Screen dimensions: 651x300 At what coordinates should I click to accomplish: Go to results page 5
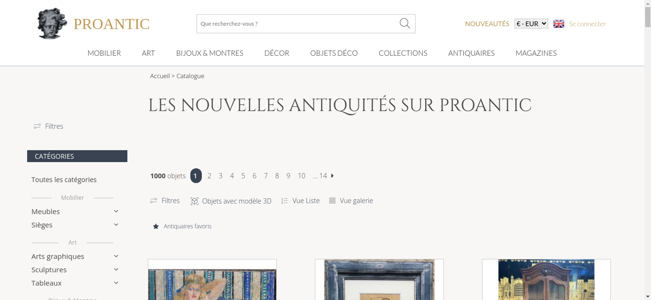pos(243,176)
